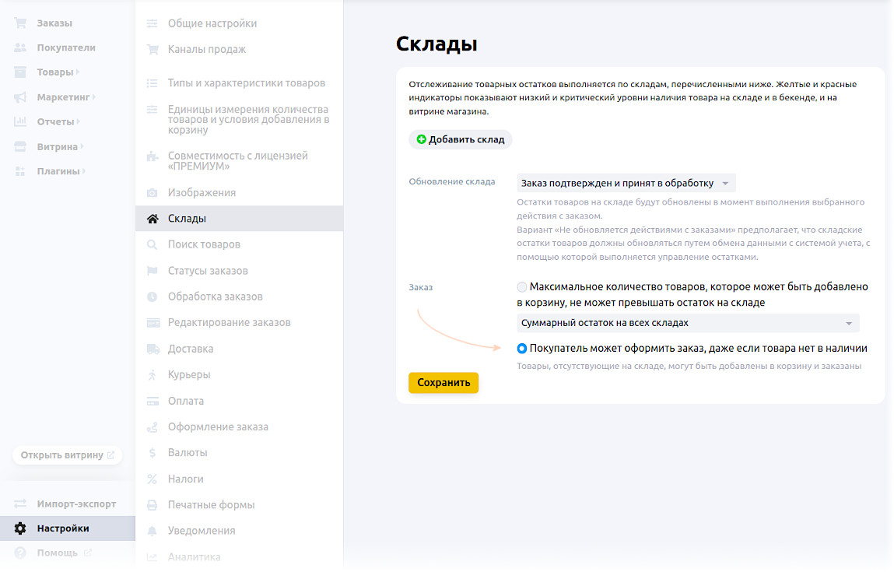The height and width of the screenshot is (572, 894).
Task: Open Общие настройки settings section
Action: coord(212,23)
